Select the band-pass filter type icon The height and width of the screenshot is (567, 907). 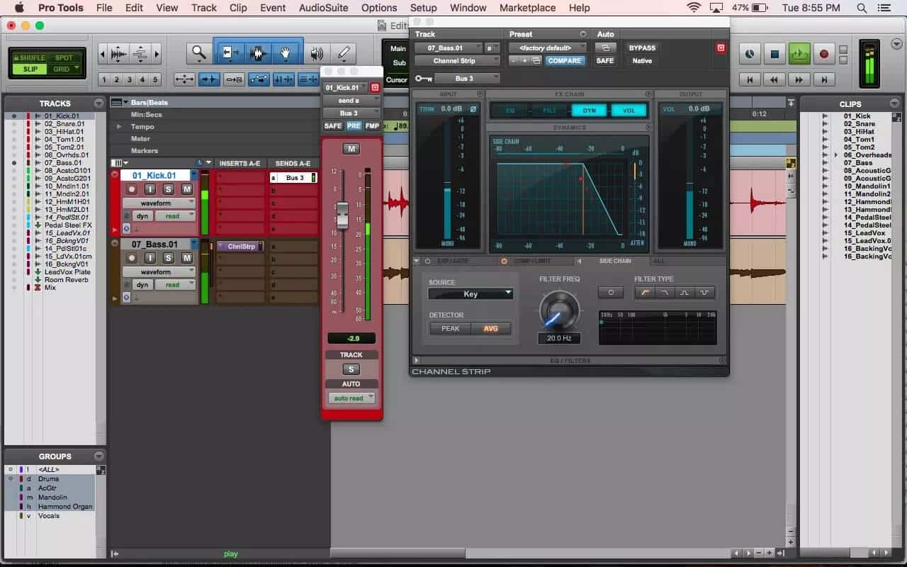[x=685, y=292]
